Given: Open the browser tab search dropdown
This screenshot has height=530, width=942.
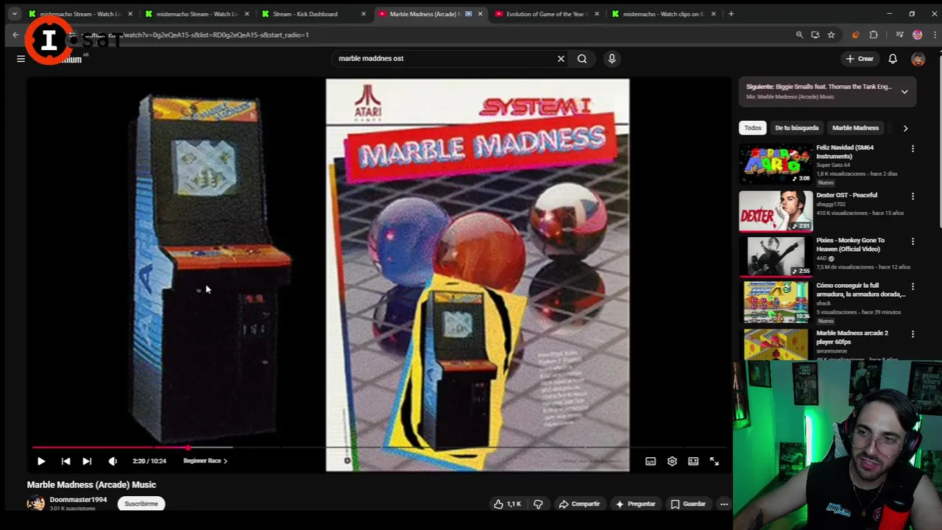Looking at the screenshot, I should tap(14, 14).
